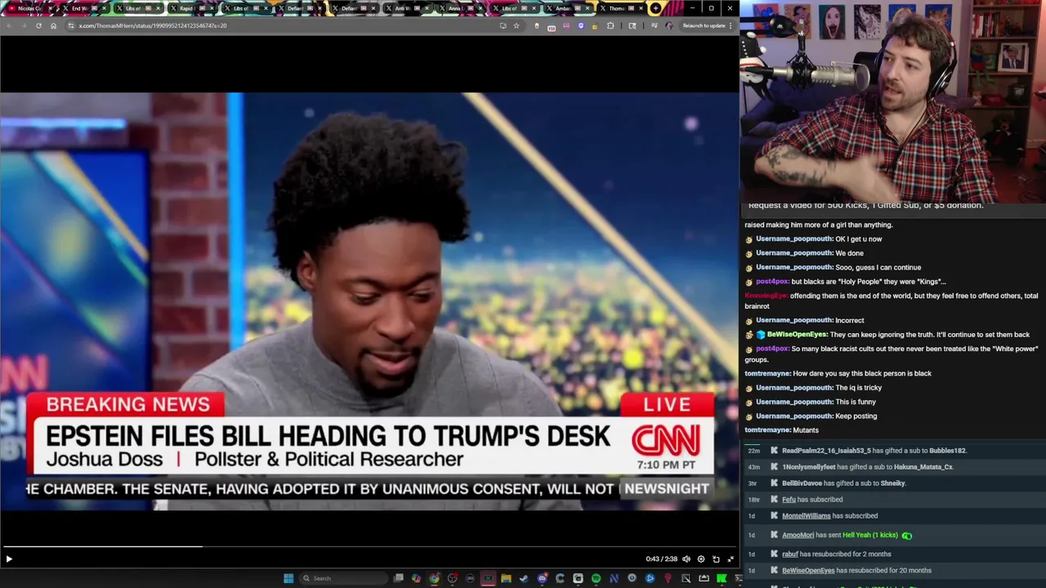Click post4pox's 'Holy People' chat message
Image resolution: width=1046 pixels, height=588 pixels.
(x=869, y=282)
